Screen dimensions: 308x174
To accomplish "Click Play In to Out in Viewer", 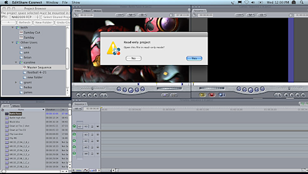I will tap(125, 90).
